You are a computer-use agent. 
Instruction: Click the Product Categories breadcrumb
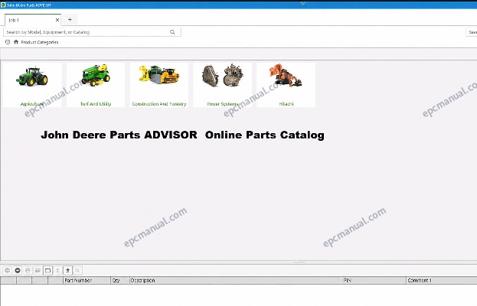pyautogui.click(x=40, y=42)
